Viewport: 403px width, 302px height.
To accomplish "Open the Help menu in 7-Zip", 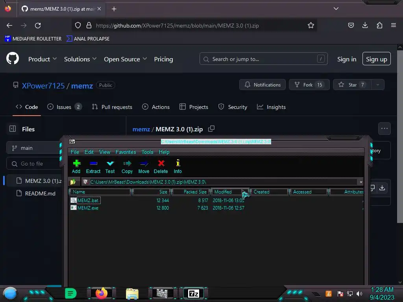I will [x=164, y=152].
